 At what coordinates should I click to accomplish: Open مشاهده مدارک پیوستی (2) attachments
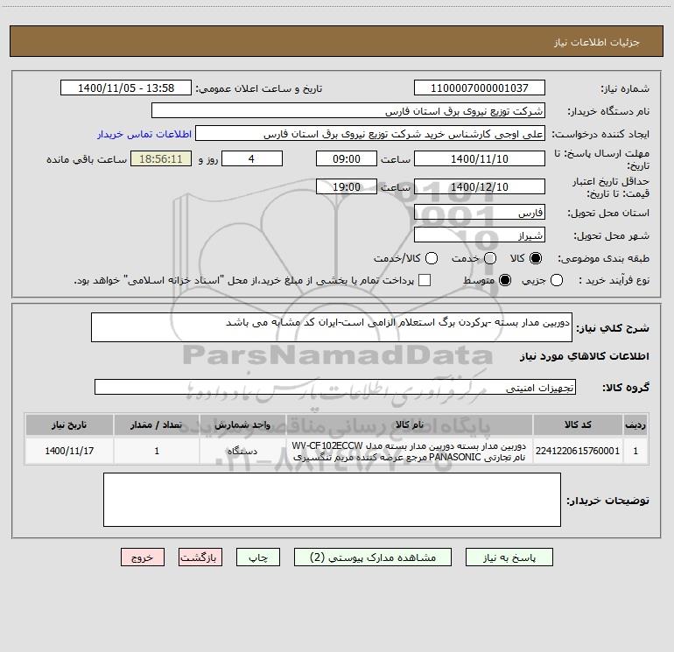pyautogui.click(x=373, y=557)
